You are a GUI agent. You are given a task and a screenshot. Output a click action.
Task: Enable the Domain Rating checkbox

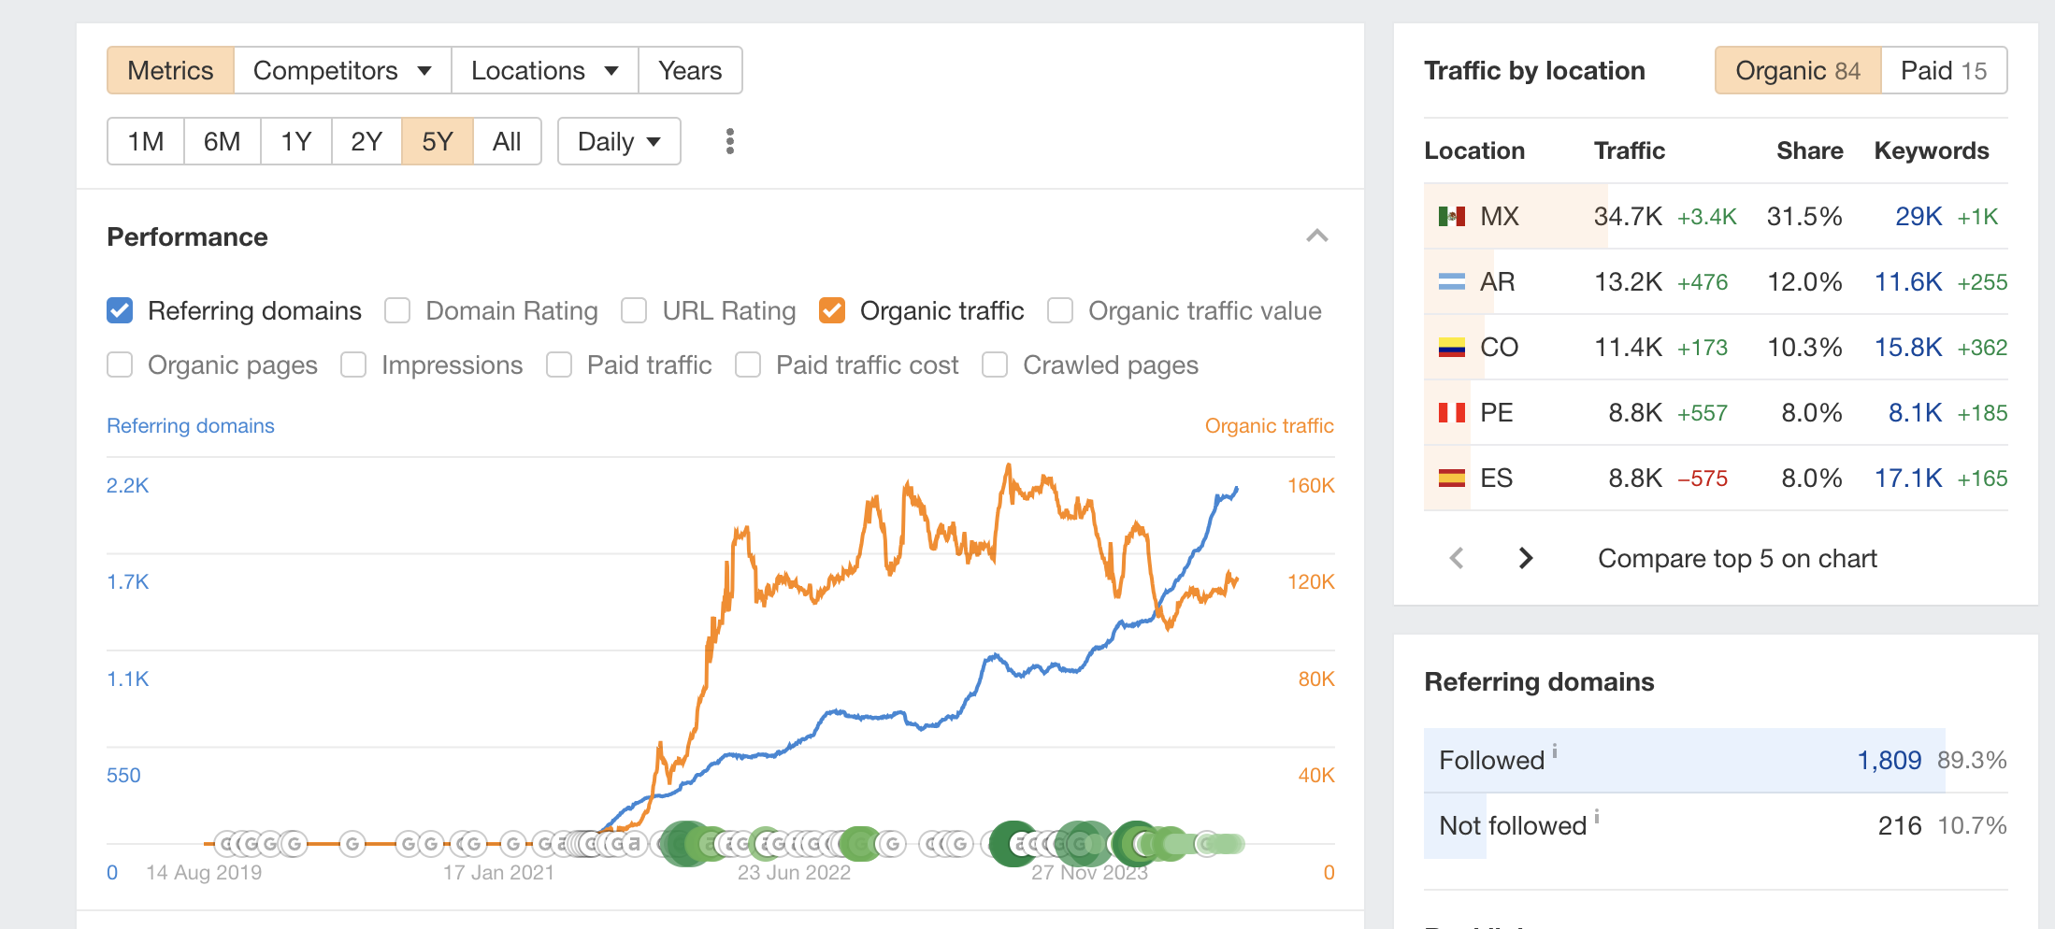coord(397,310)
